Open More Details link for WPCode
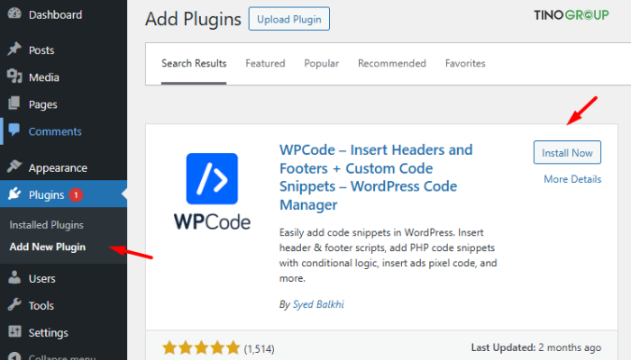631x360 pixels. click(572, 179)
